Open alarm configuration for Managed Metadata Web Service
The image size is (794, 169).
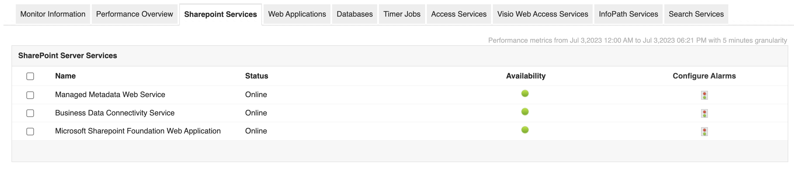pos(704,95)
